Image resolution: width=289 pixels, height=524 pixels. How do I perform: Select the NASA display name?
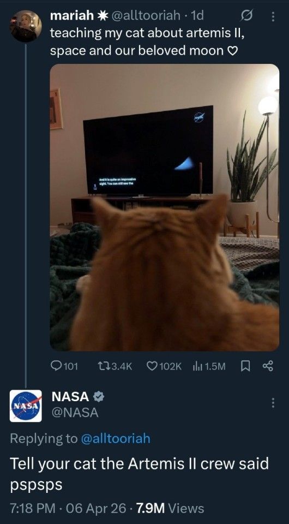pyautogui.click(x=71, y=397)
